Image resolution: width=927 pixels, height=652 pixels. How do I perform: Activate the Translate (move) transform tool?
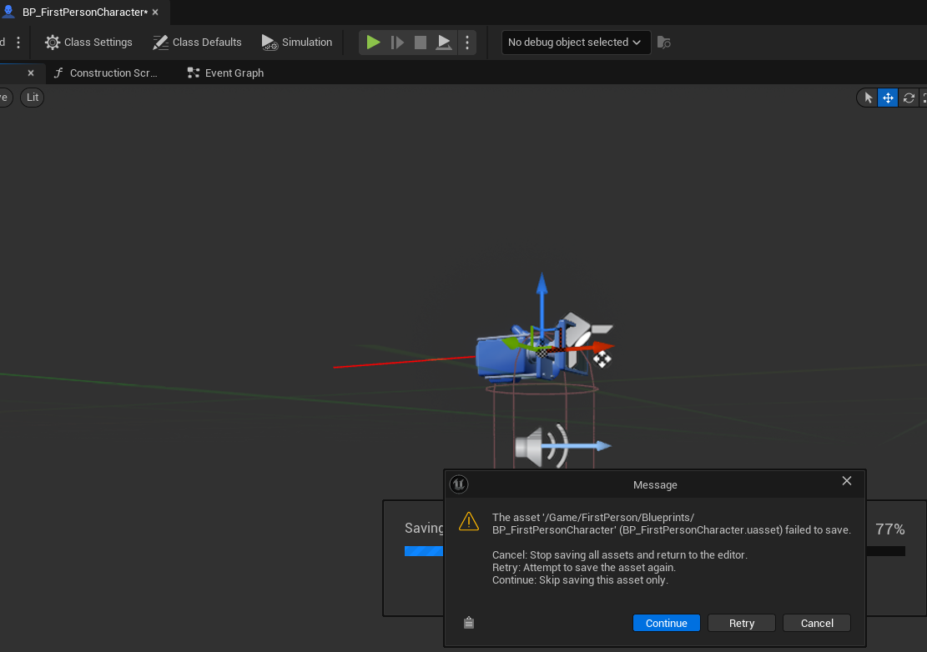click(x=888, y=98)
